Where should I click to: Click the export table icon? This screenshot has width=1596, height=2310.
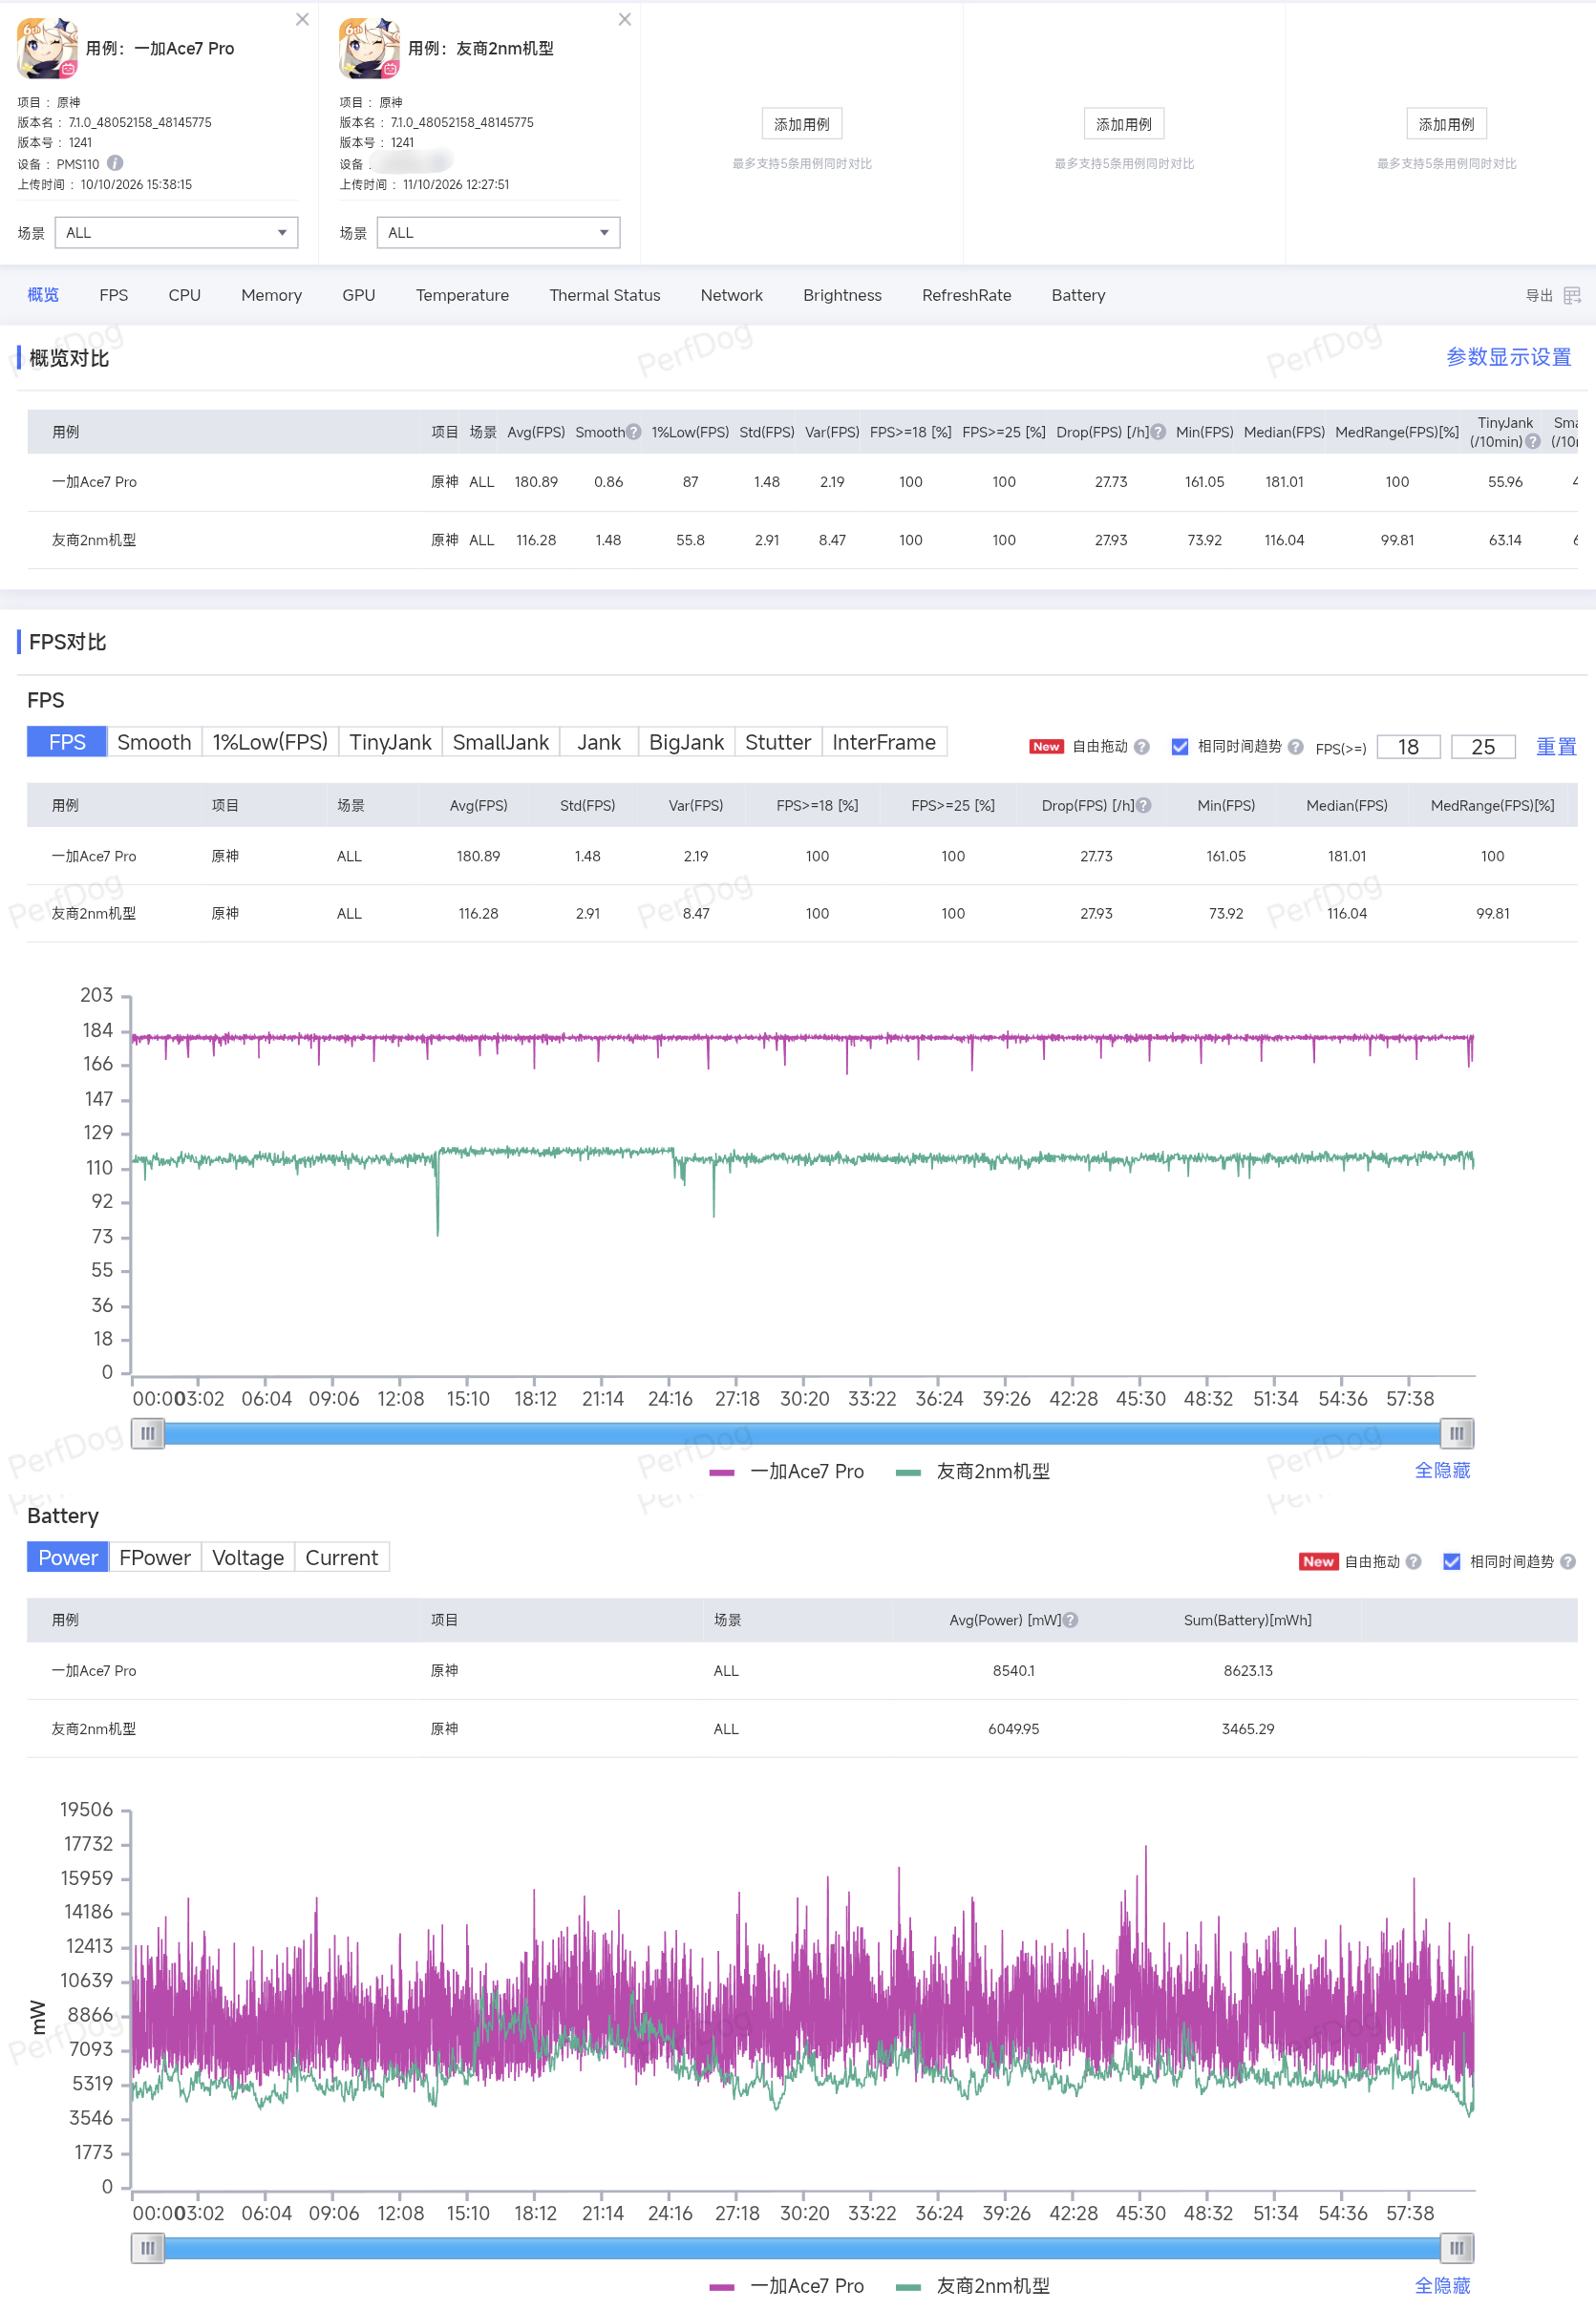click(1571, 296)
